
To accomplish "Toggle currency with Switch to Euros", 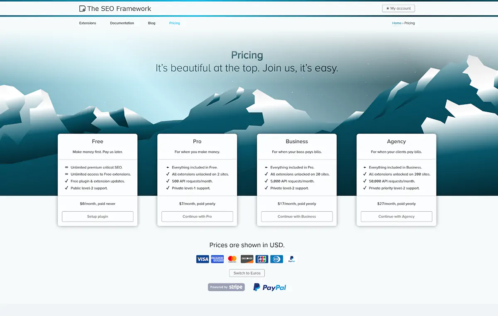I will coord(247,273).
